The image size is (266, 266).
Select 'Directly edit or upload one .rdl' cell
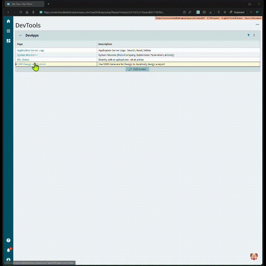click(x=178, y=60)
